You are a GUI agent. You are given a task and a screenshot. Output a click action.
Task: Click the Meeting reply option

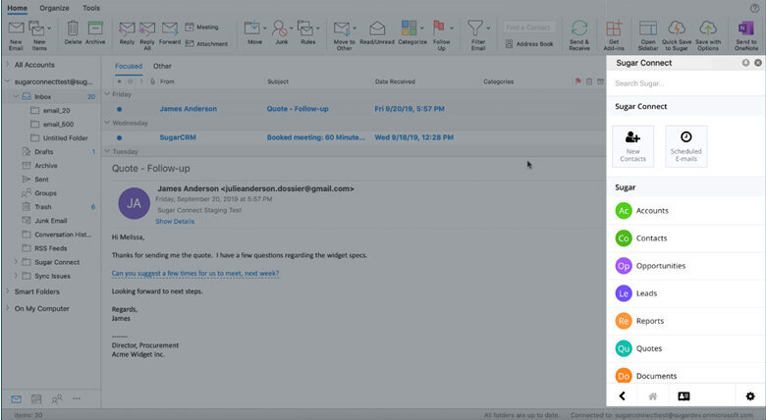(x=201, y=27)
